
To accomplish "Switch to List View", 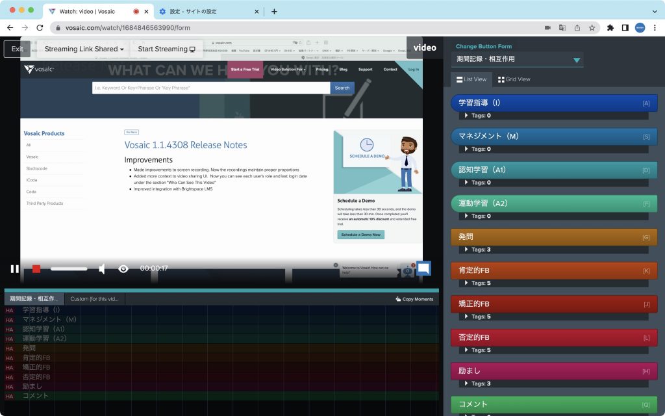I will [x=471, y=79].
